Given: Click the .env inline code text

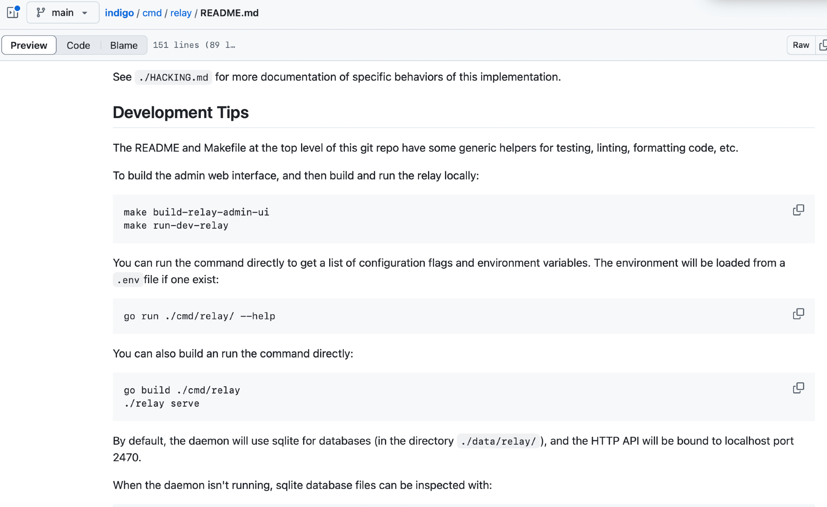Looking at the screenshot, I should [128, 280].
